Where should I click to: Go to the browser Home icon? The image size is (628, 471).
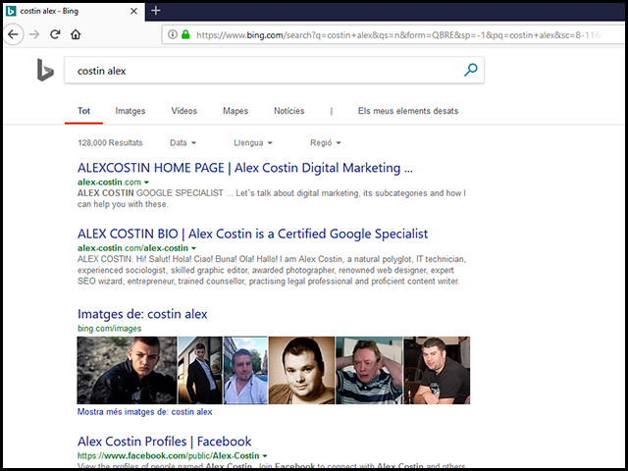76,34
